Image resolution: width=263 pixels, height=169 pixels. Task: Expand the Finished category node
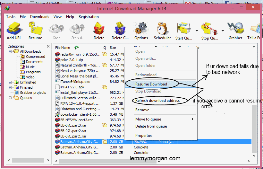click(x=10, y=87)
